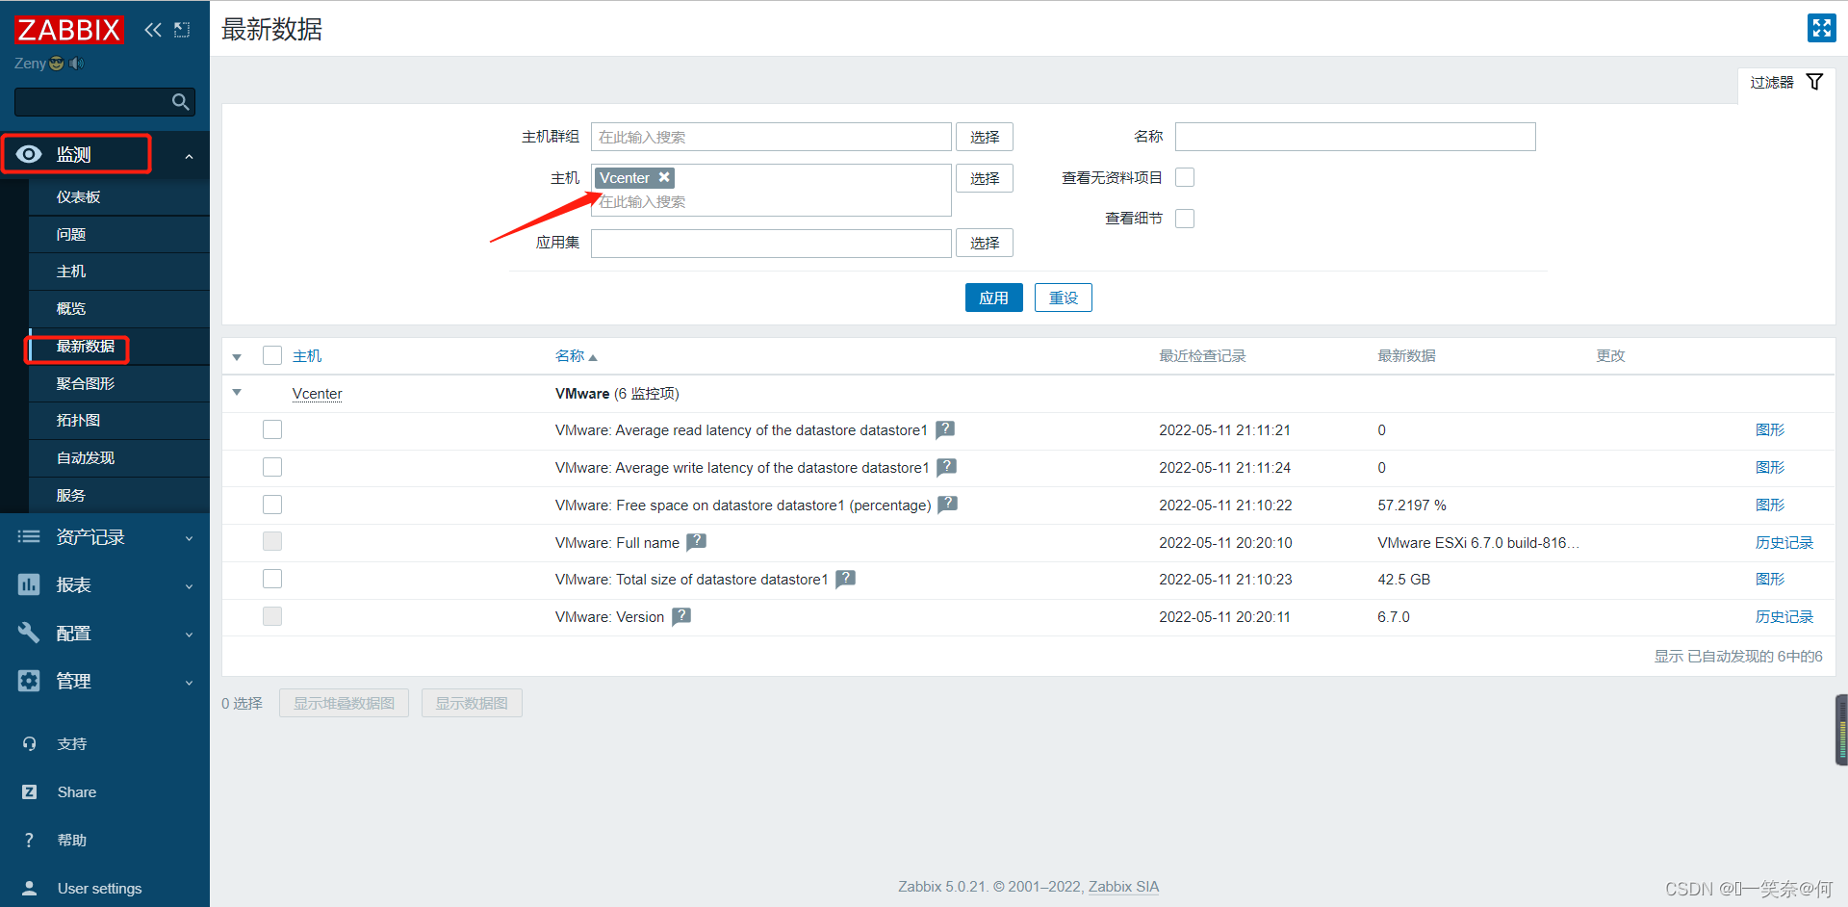Image resolution: width=1848 pixels, height=907 pixels.
Task: Enable 查看细节 checkbox
Action: [x=1185, y=219]
